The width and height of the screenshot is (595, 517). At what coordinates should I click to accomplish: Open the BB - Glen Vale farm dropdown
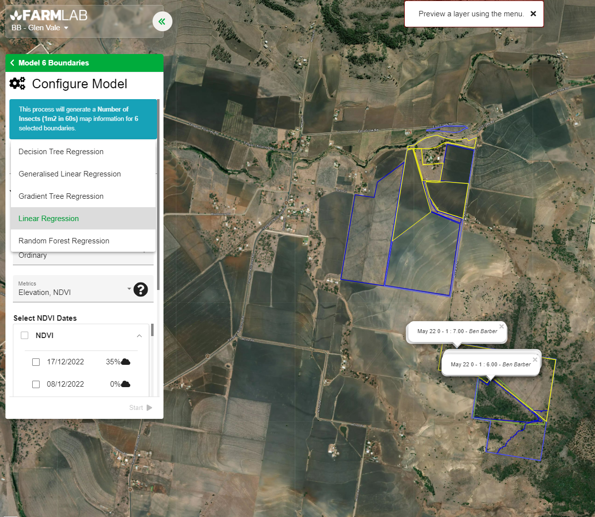point(40,28)
